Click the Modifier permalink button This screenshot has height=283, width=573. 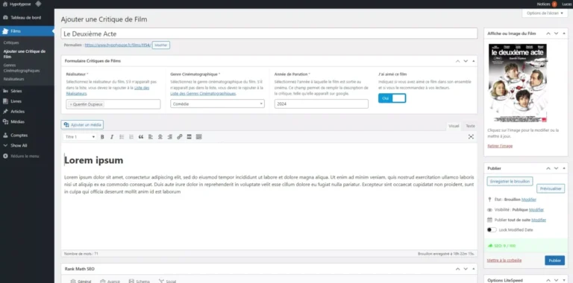coord(161,45)
